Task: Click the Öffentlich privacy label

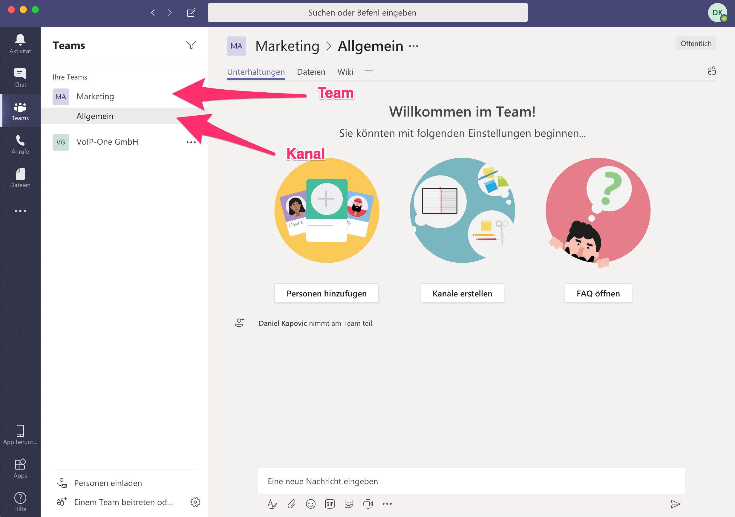Action: point(696,43)
